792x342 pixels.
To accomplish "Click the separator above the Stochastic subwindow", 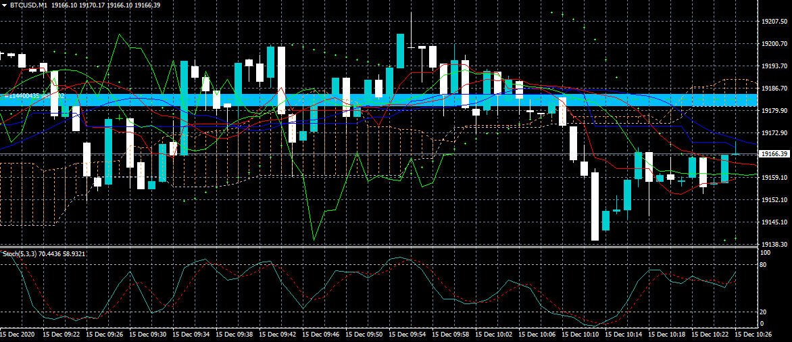I will coord(378,247).
